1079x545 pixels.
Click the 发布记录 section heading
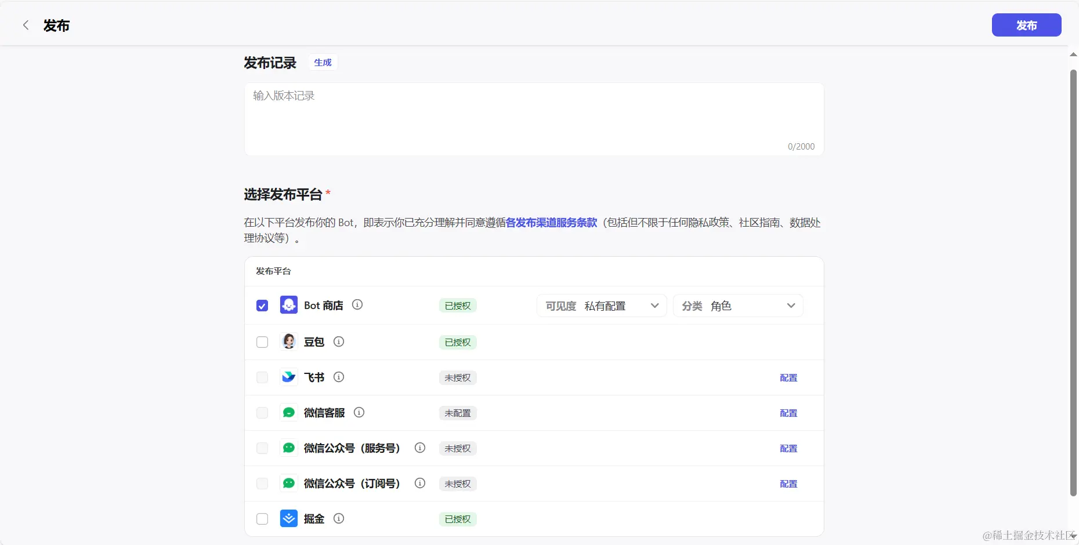tap(270, 63)
